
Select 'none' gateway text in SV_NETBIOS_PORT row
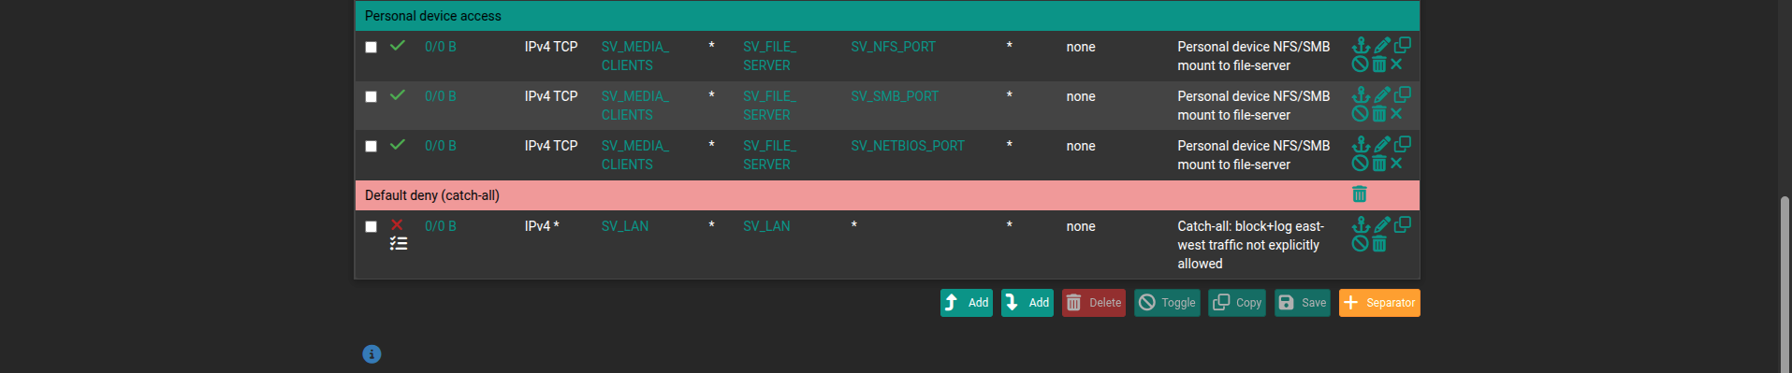click(x=1081, y=146)
